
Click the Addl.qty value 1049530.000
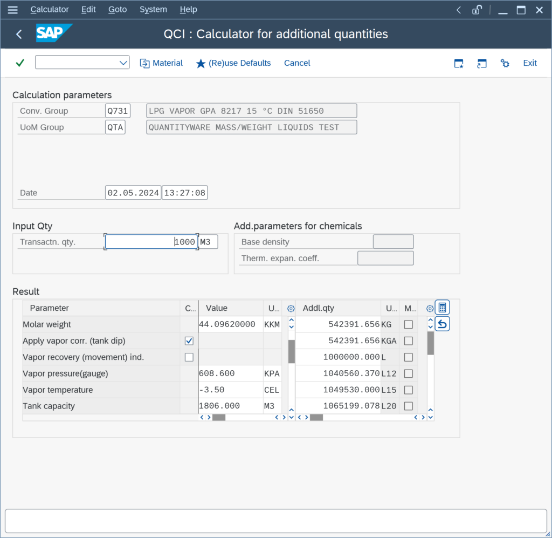pos(339,390)
